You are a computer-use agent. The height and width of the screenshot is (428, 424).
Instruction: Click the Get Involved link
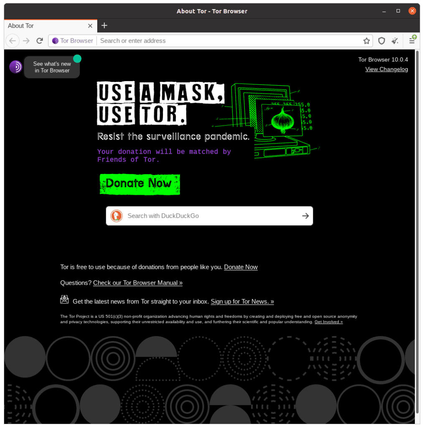(x=328, y=321)
